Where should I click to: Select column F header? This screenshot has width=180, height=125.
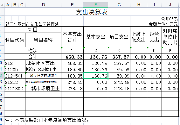[96, 5]
